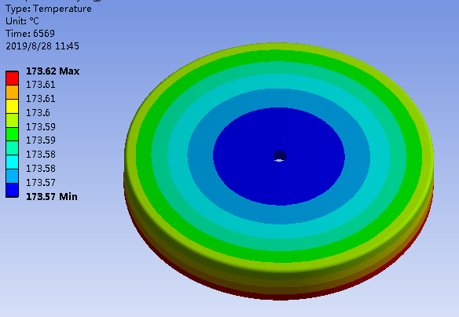
Task: Click the teal-green legend color swatch
Action: [12, 148]
